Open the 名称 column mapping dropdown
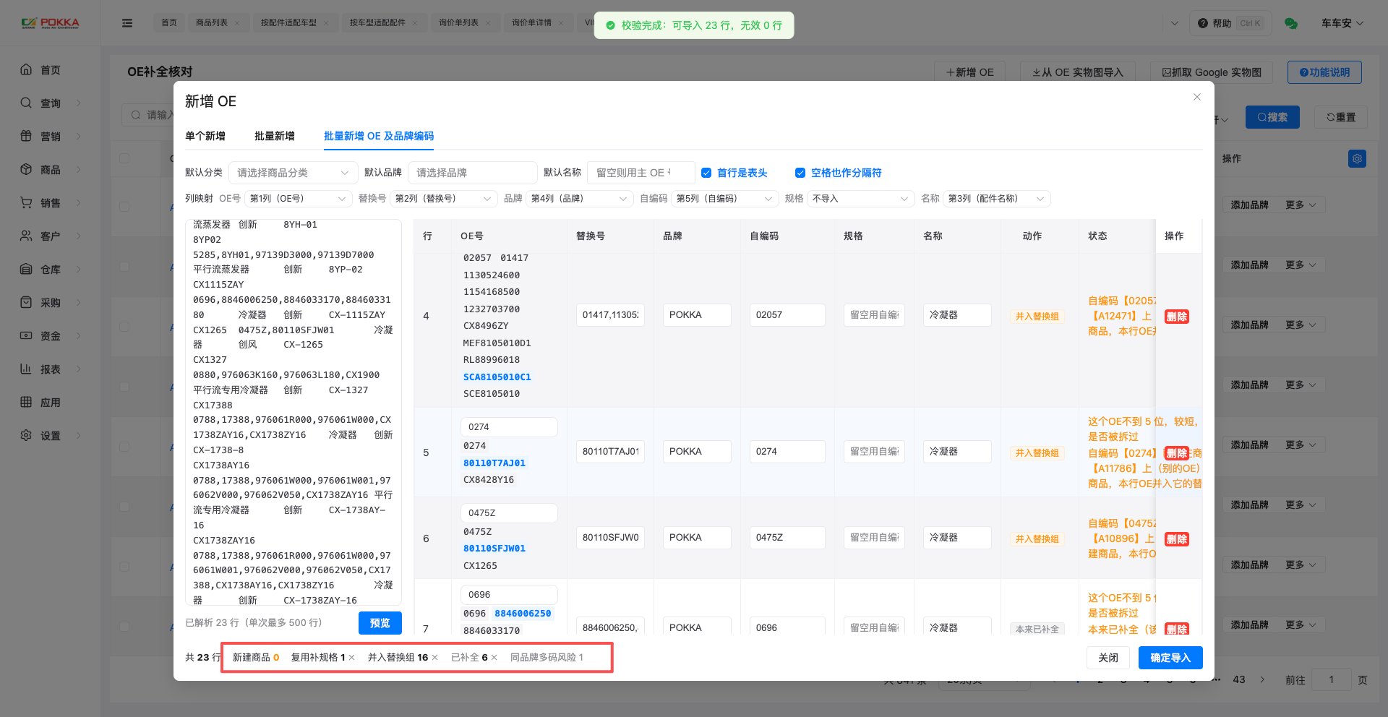 click(997, 199)
